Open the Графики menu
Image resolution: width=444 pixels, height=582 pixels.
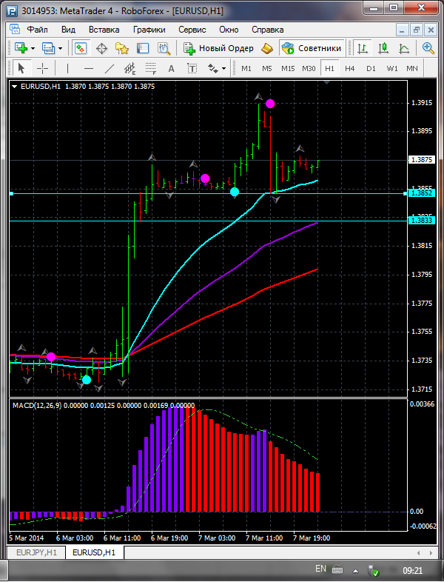pos(149,30)
